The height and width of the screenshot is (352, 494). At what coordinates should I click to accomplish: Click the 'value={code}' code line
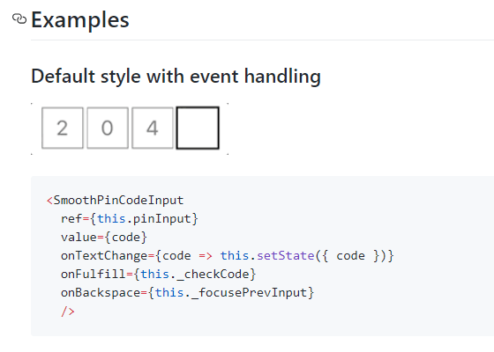click(x=104, y=238)
